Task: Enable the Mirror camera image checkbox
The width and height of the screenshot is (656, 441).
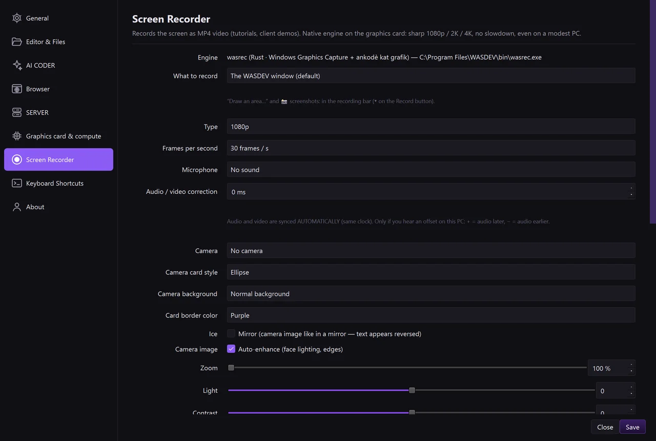Action: [231, 334]
